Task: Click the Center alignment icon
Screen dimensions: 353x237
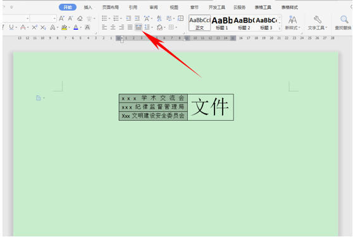Action: click(x=113, y=27)
